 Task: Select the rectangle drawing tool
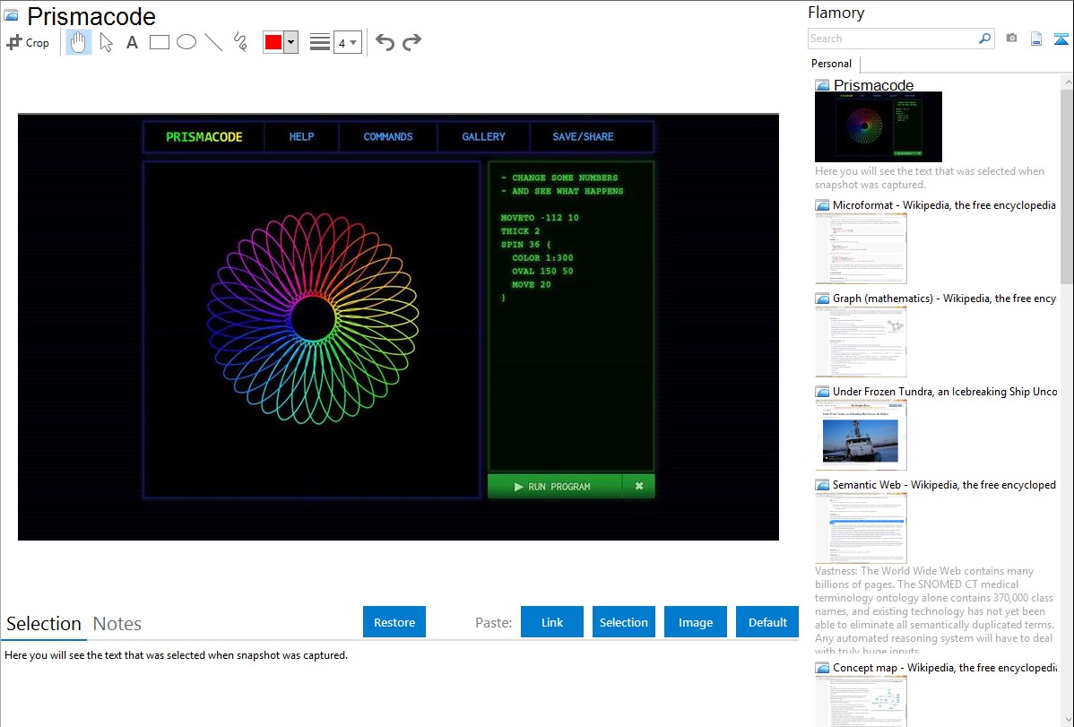[x=159, y=42]
